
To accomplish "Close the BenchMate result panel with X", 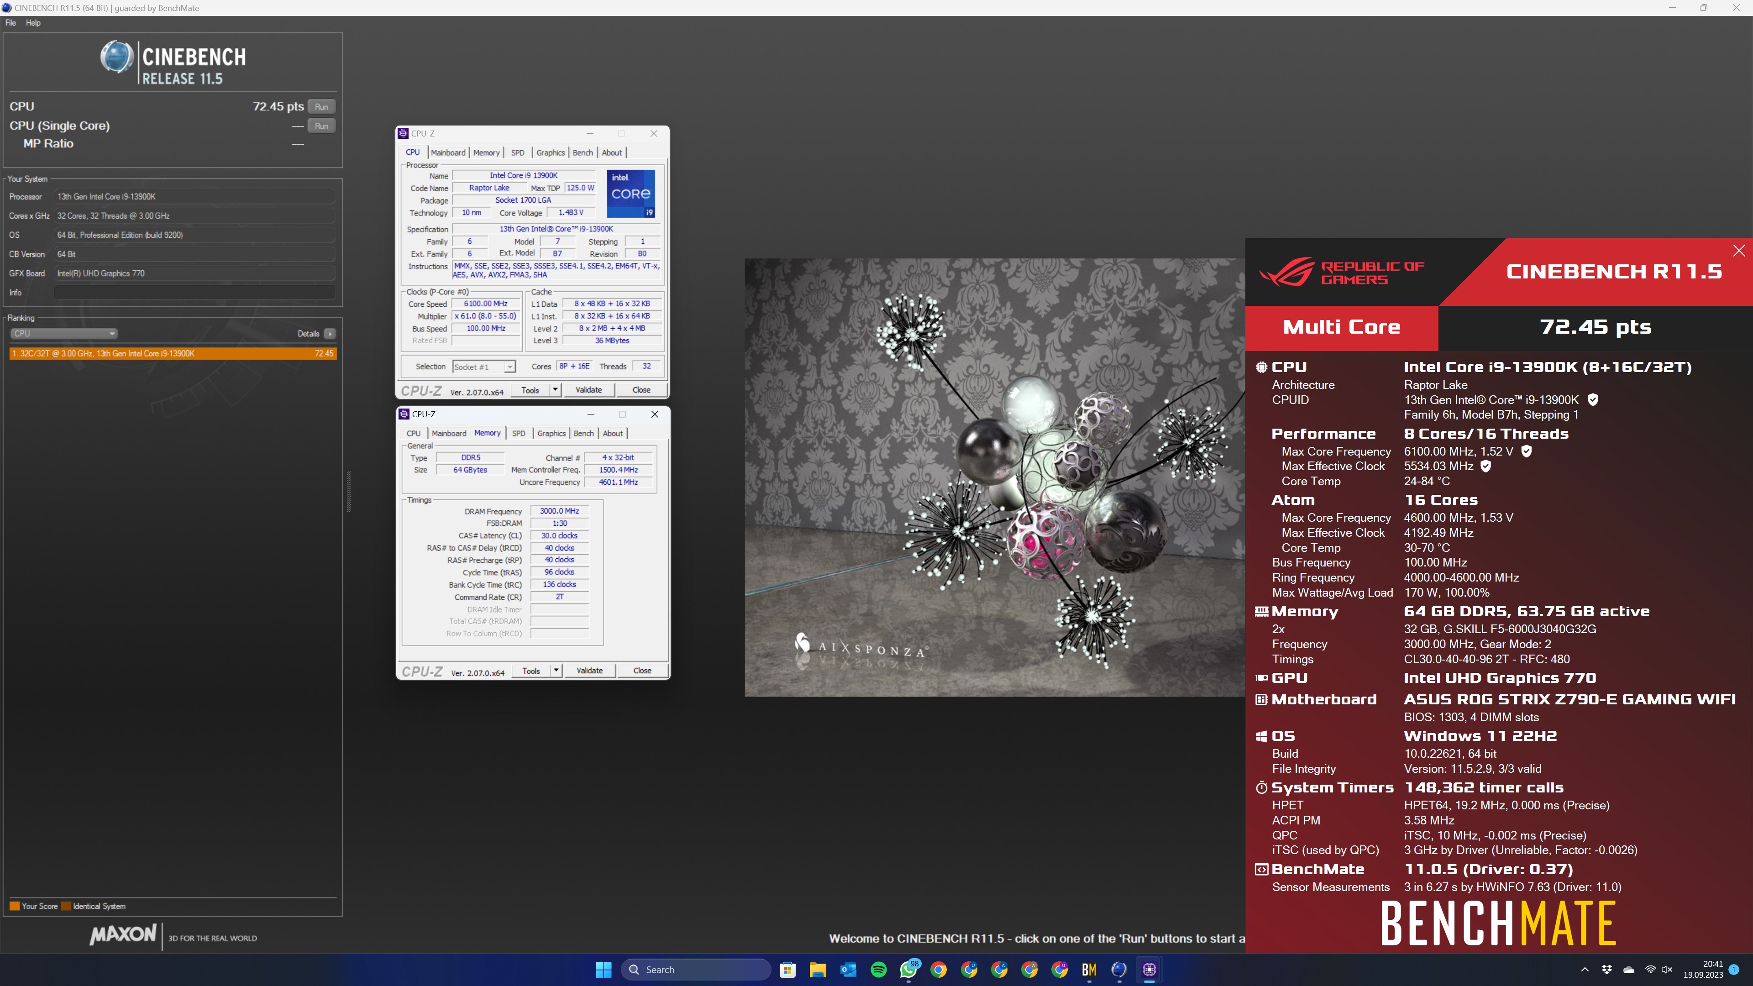I will tap(1739, 251).
